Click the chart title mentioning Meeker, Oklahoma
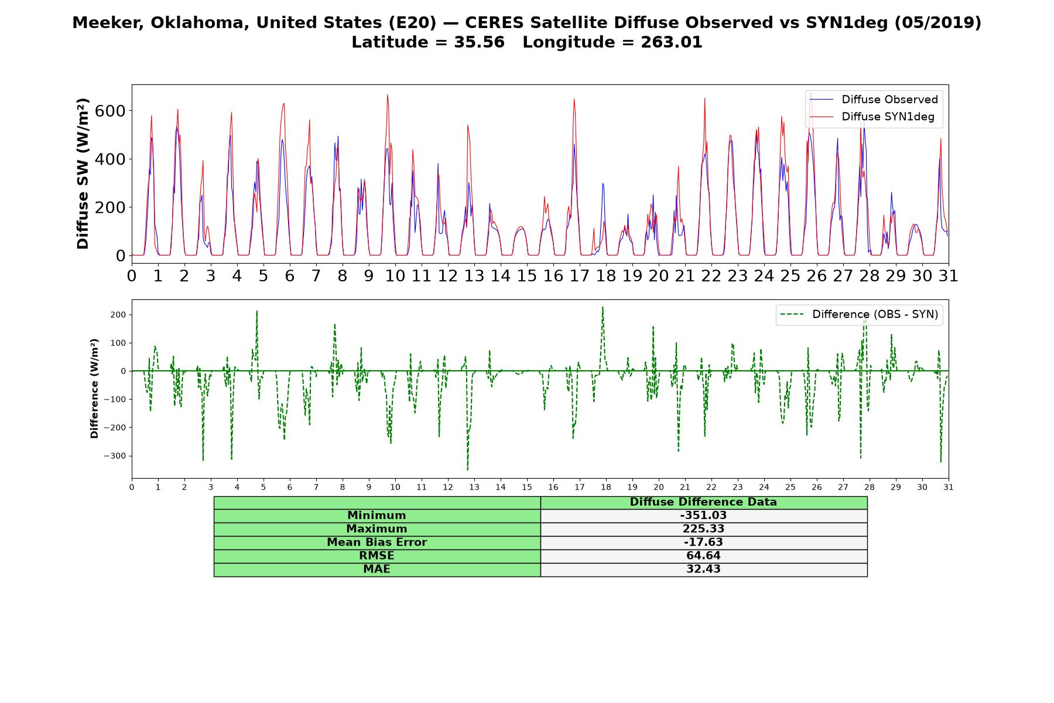The image size is (1054, 703). [527, 23]
